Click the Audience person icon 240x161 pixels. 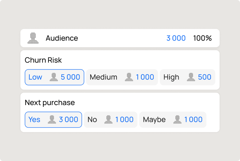click(33, 38)
